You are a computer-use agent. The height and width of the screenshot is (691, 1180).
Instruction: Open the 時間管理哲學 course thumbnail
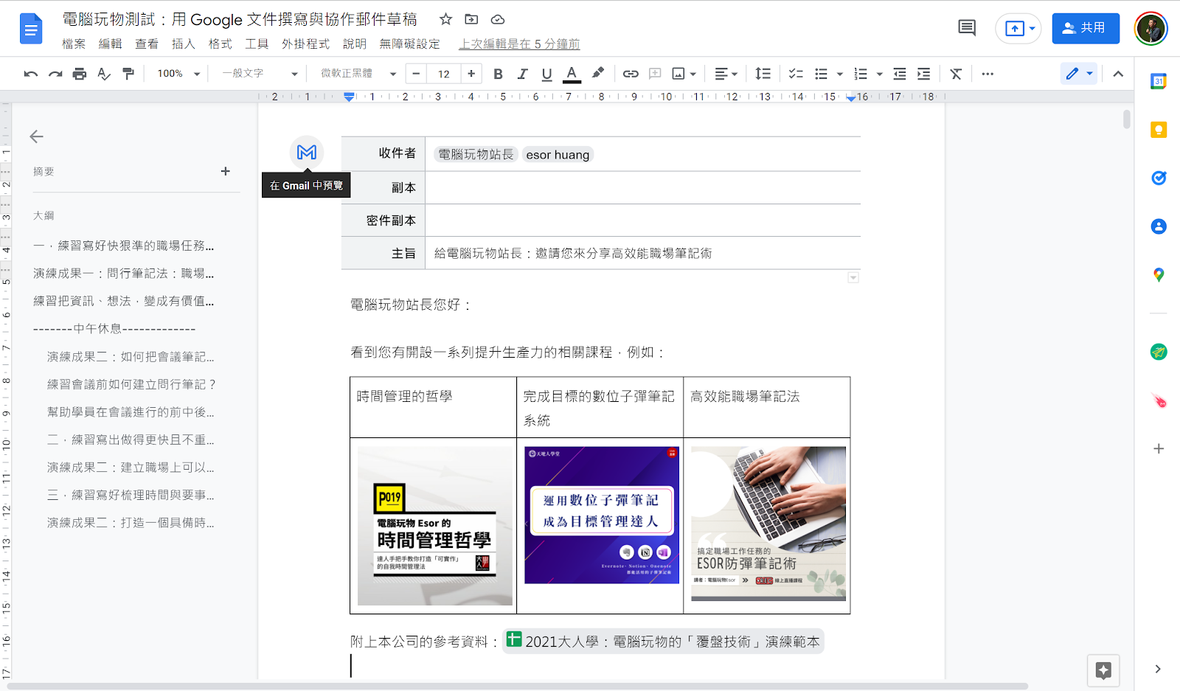(x=435, y=526)
